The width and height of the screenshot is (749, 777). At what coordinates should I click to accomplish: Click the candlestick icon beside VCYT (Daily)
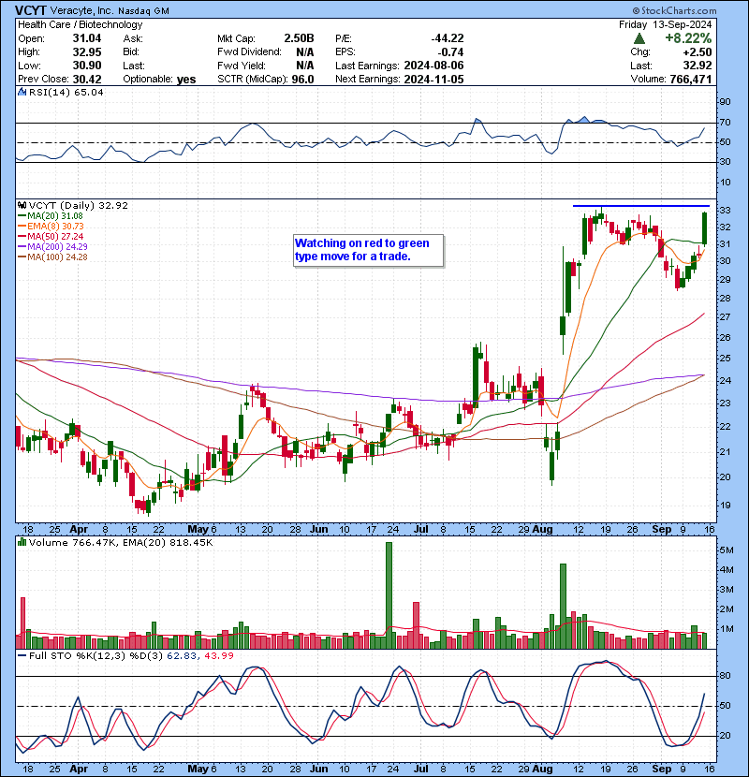[x=22, y=205]
